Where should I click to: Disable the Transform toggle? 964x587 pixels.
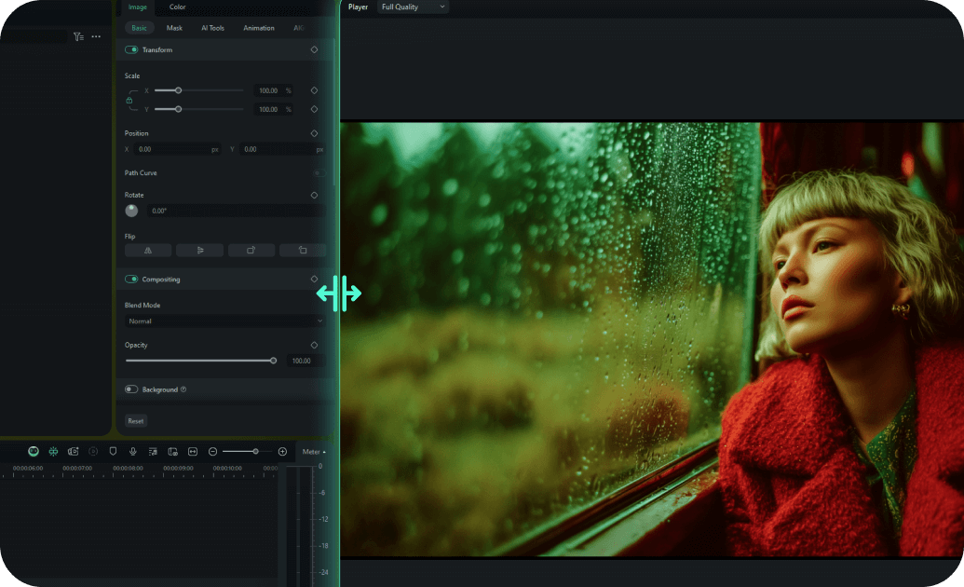[x=131, y=49]
